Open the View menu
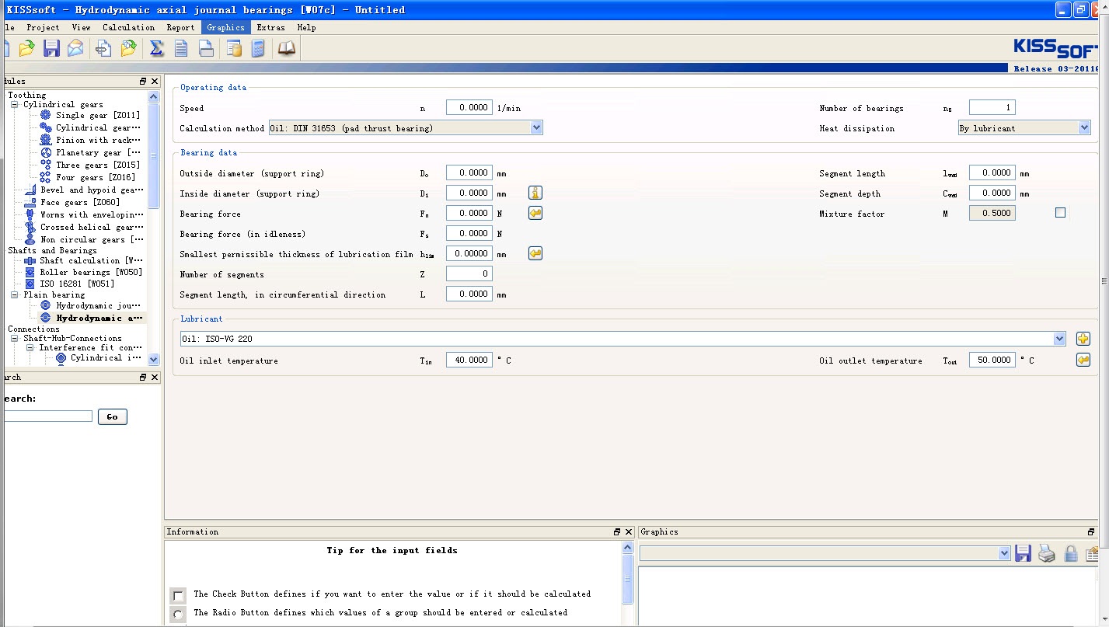The width and height of the screenshot is (1109, 627). click(x=81, y=27)
